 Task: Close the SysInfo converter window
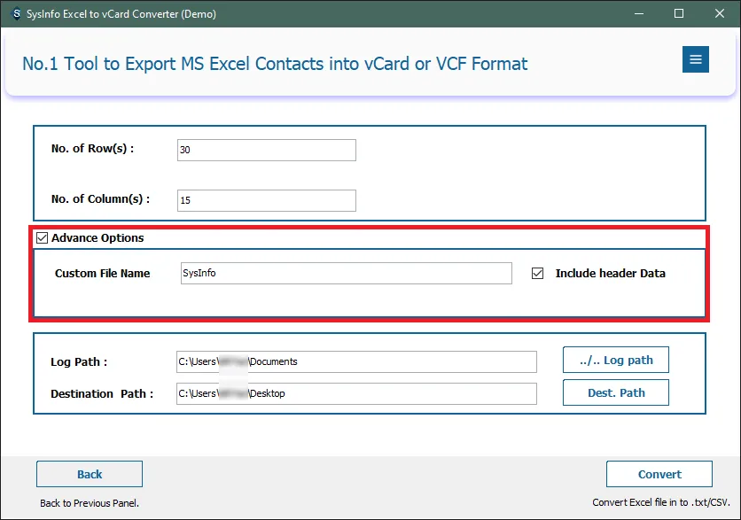[720, 14]
